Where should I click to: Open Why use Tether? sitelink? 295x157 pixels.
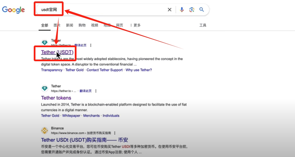139,70
